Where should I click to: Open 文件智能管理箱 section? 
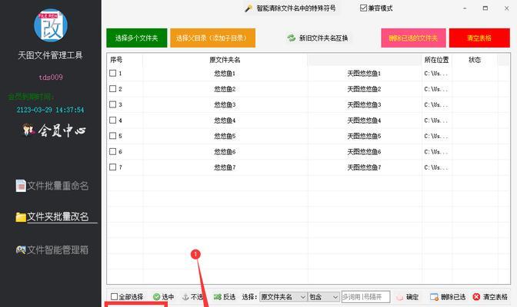pos(52,250)
